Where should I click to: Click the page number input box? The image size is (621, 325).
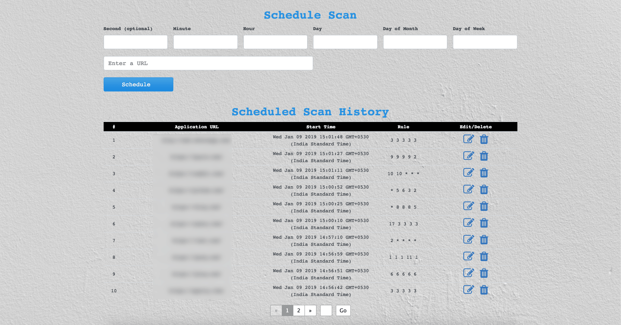(x=326, y=310)
